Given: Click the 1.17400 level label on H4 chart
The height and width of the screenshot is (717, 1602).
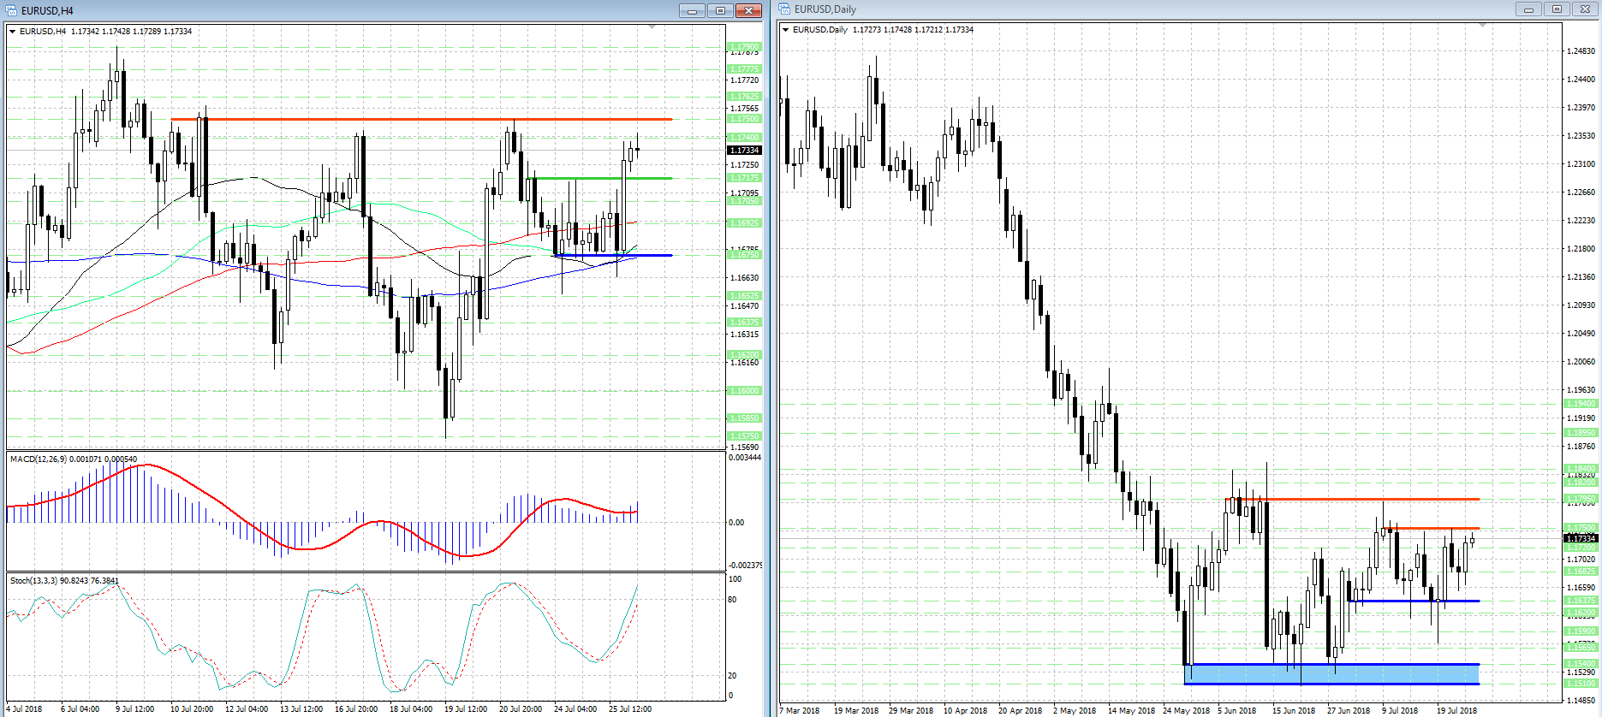Looking at the screenshot, I should coord(744,138).
